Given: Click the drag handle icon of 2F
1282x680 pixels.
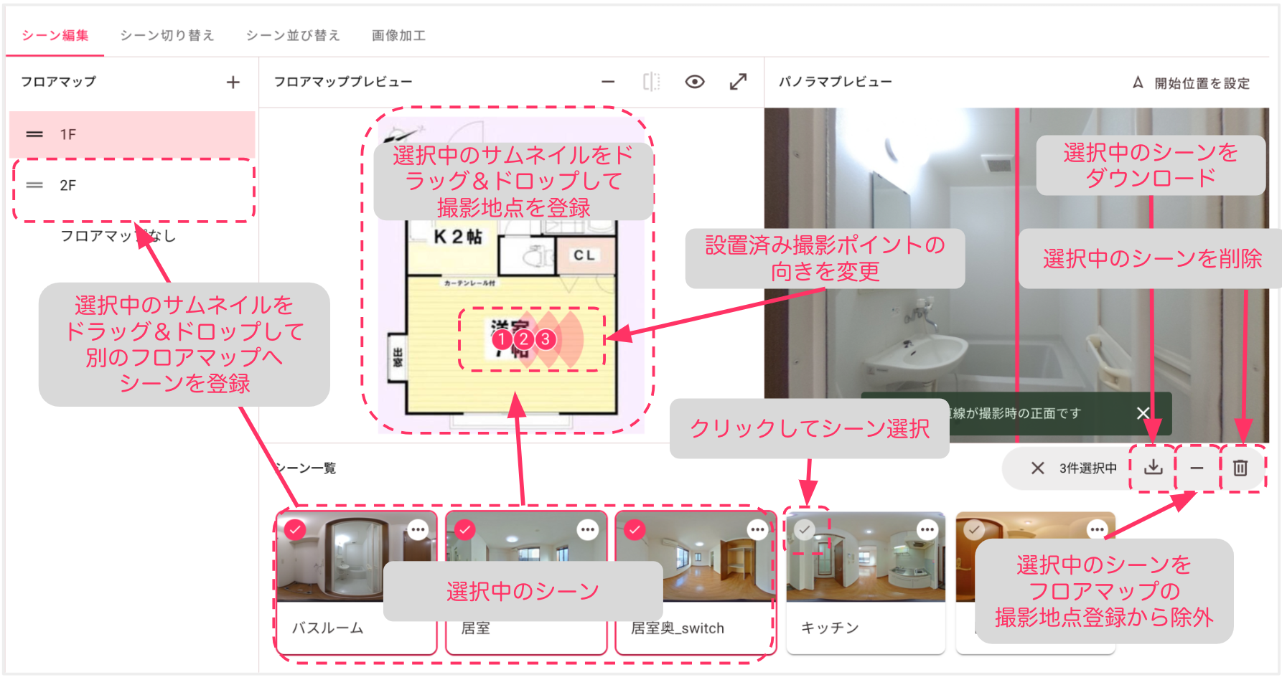Looking at the screenshot, I should [x=34, y=185].
